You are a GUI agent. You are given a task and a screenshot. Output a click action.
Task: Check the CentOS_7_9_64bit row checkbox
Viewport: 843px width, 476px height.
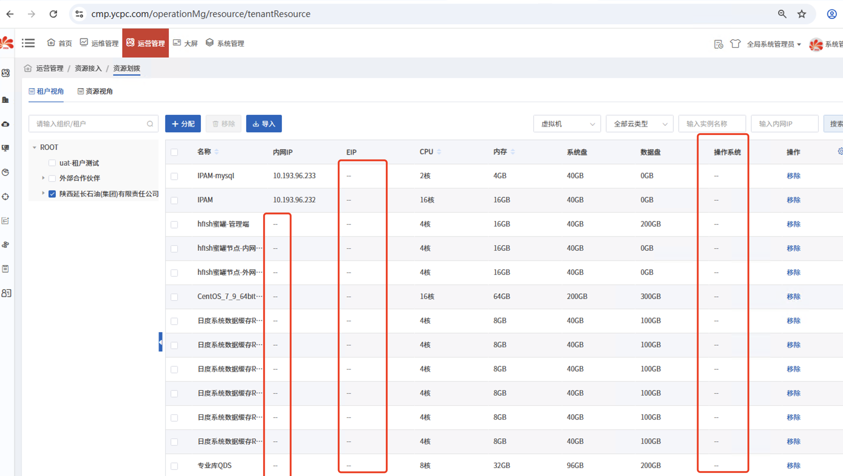coord(174,297)
